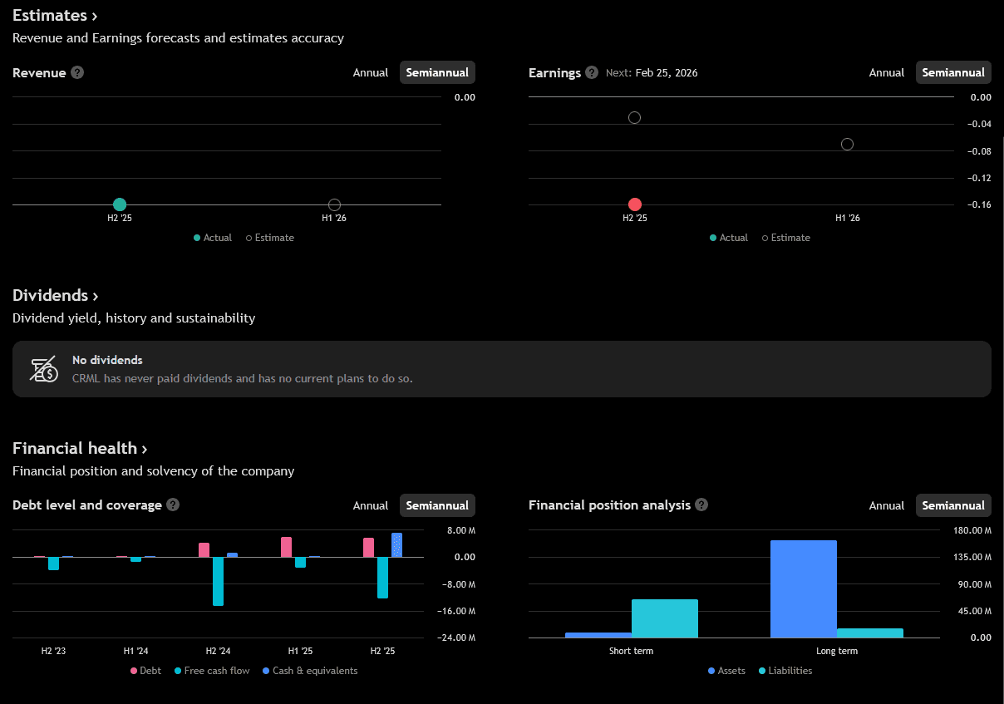Open Debt level and coverage help icon

173,505
